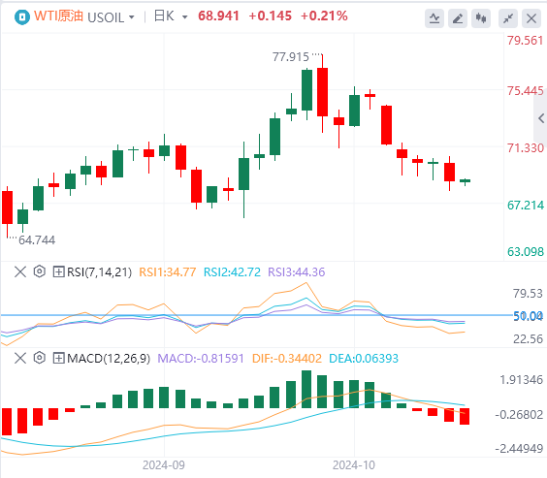Click the 2024-09 date axis label

pos(164,465)
